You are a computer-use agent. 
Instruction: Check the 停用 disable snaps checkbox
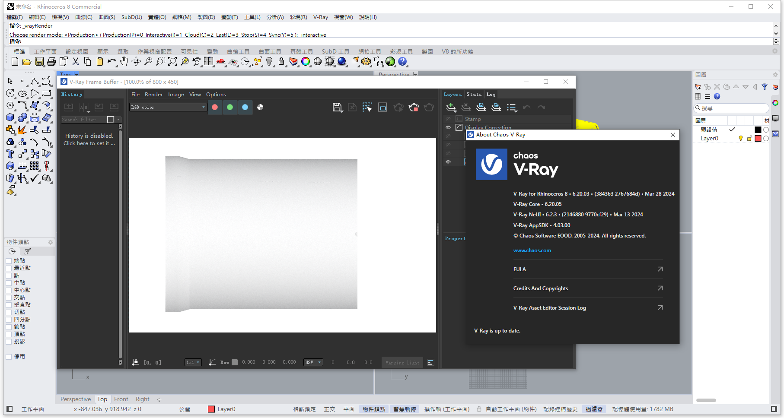(x=9, y=357)
